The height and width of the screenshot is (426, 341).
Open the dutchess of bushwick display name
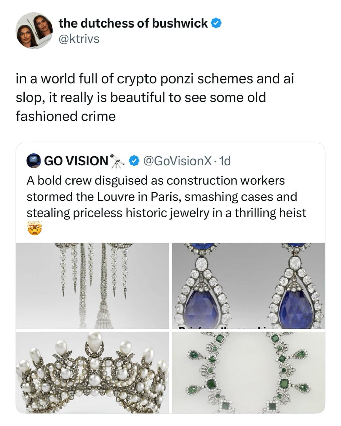pyautogui.click(x=133, y=23)
